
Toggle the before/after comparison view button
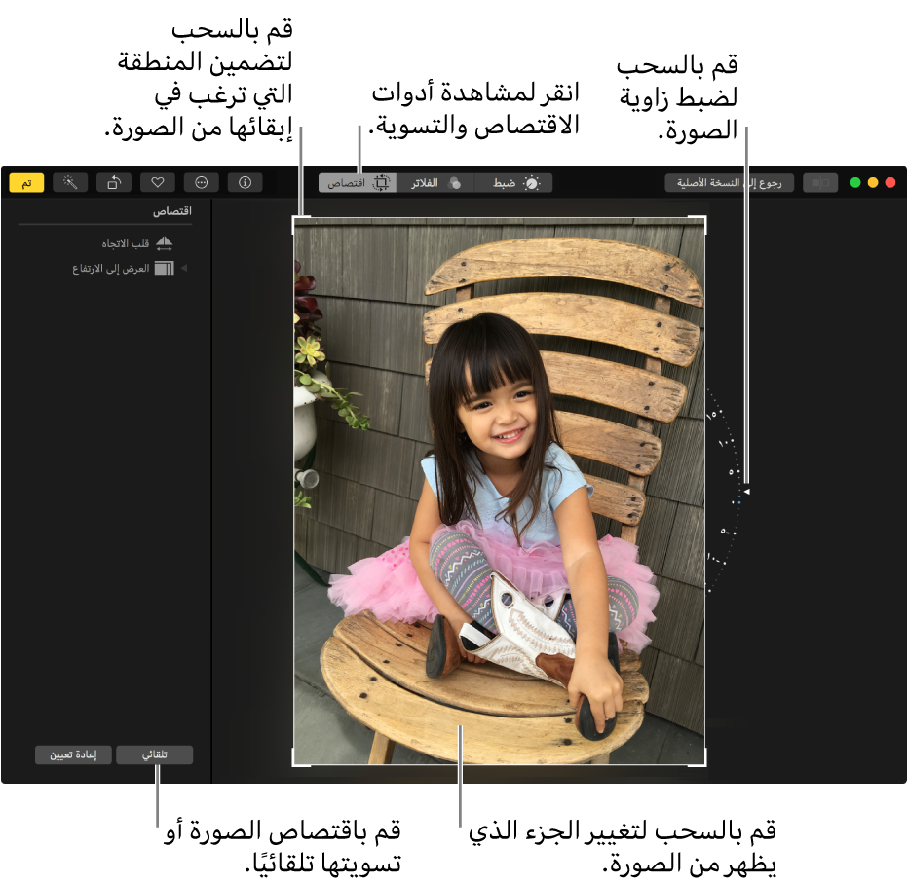pyautogui.click(x=819, y=182)
